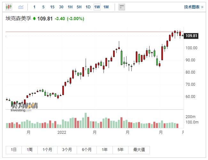Expand the range to 最大值
The height and width of the screenshot is (160, 208).
(139, 149)
